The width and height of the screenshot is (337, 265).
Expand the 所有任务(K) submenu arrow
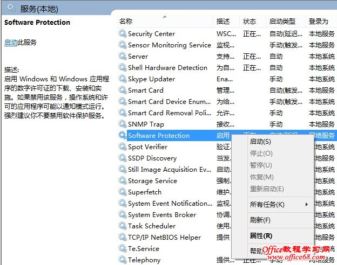click(307, 205)
